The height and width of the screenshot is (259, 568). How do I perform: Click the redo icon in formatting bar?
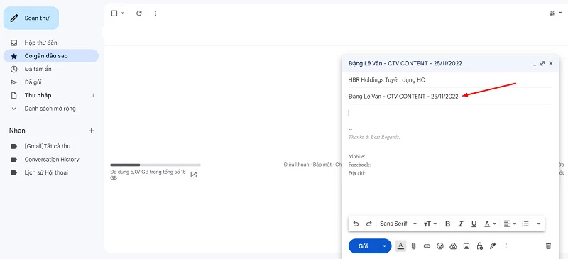pyautogui.click(x=368, y=224)
